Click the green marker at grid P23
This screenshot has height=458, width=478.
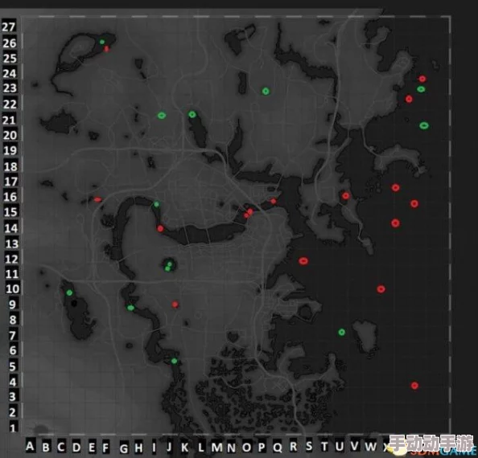click(x=266, y=91)
